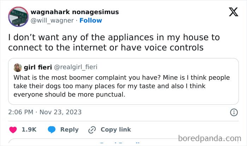Click girl fieri's small avatar
247x146 pixels.
pos(18,67)
